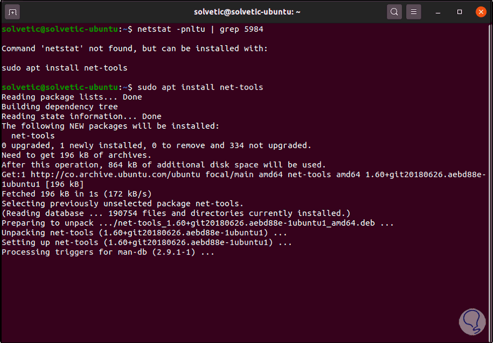Click the search magnifier icon
The height and width of the screenshot is (343, 493).
(x=394, y=11)
